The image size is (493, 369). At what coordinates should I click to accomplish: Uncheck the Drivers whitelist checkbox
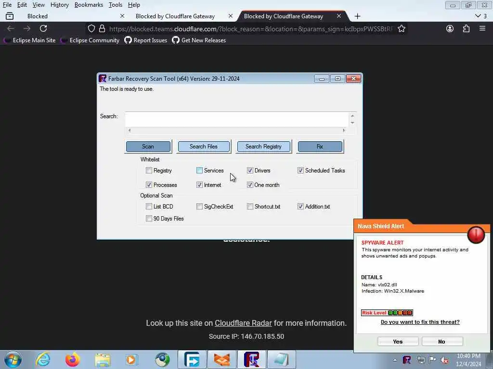250,171
